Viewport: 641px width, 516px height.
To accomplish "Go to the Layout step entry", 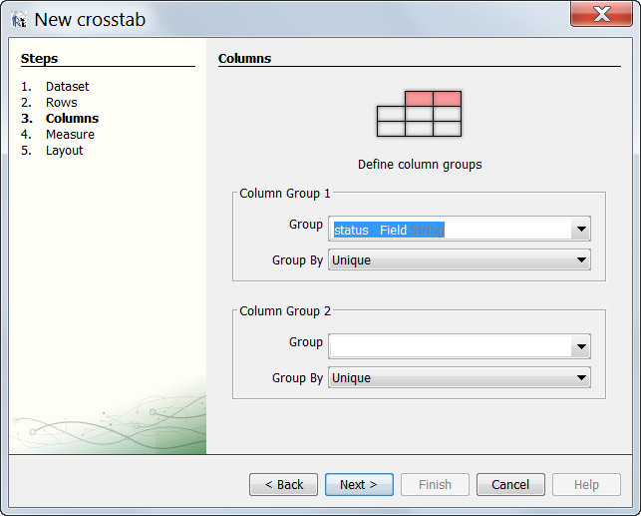I will 64,151.
